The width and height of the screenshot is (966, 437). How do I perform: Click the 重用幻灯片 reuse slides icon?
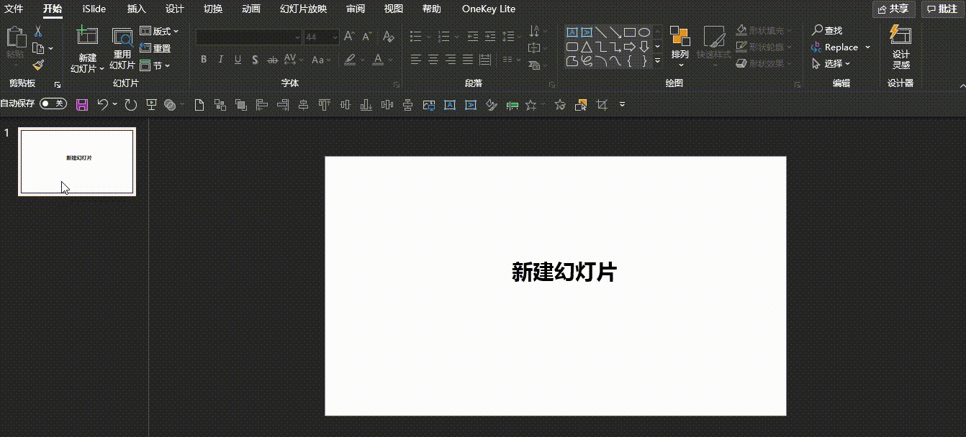click(x=122, y=37)
